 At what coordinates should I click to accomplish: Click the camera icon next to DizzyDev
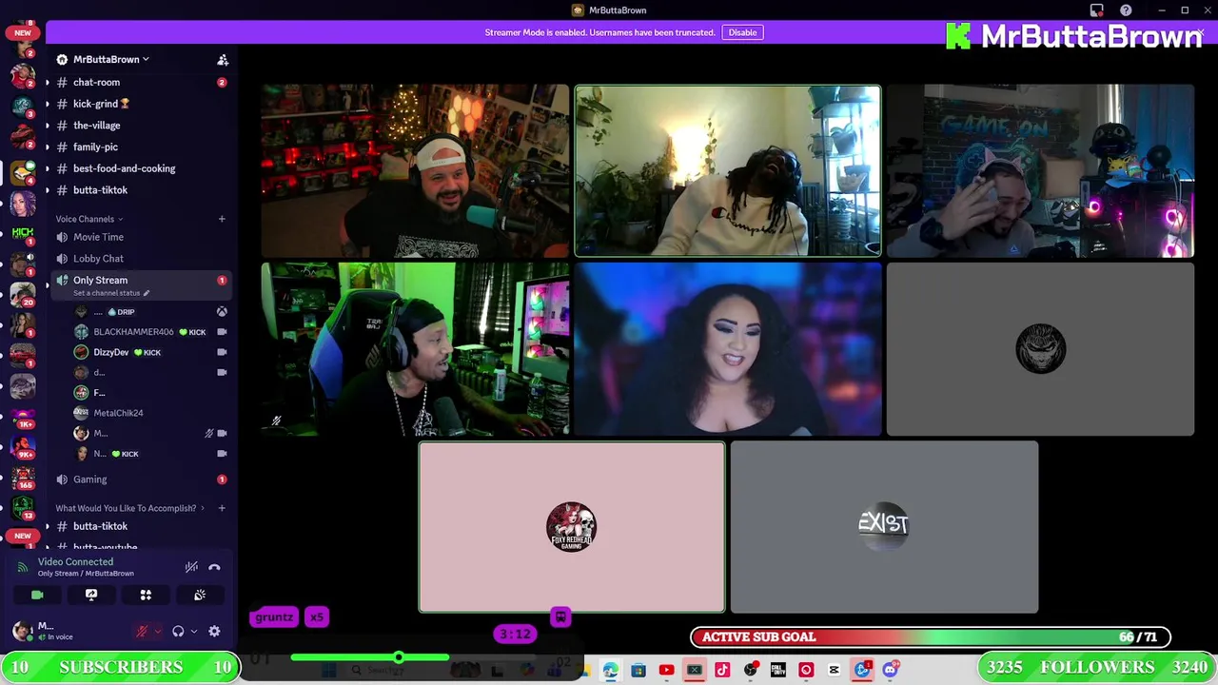tap(222, 352)
